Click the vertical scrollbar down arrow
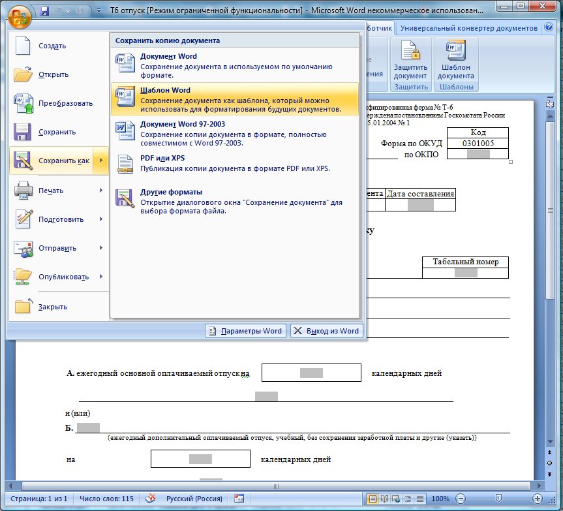 tap(550, 442)
